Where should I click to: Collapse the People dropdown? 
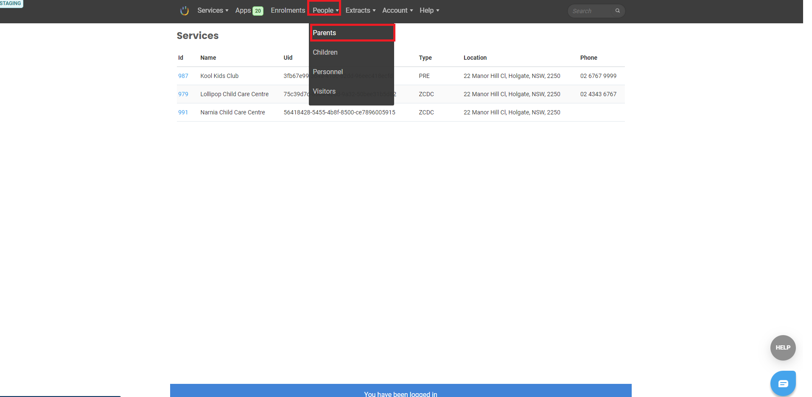click(x=325, y=11)
